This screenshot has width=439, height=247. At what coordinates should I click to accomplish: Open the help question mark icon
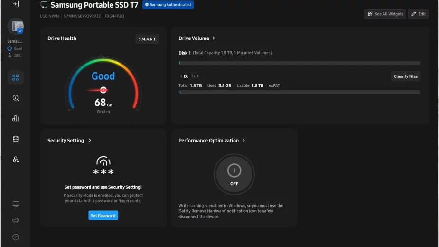click(x=16, y=237)
